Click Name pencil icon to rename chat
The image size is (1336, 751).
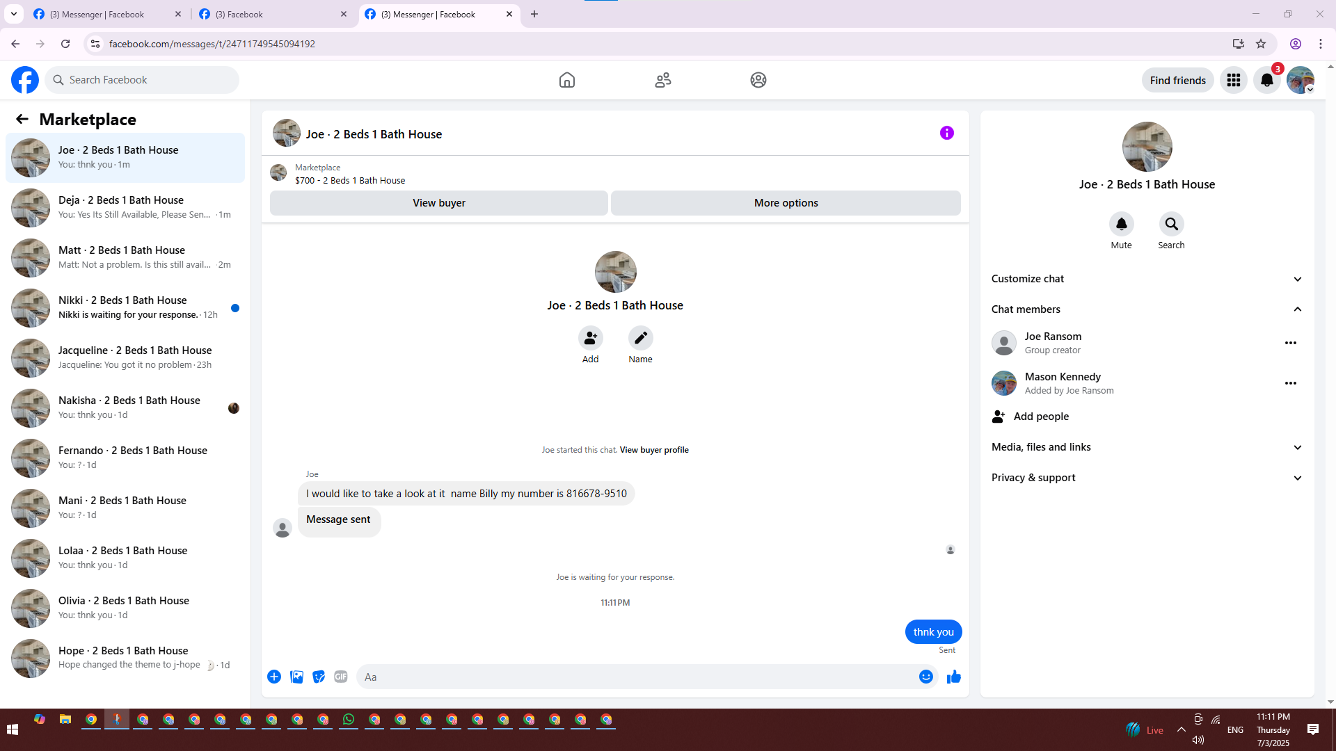[640, 338]
